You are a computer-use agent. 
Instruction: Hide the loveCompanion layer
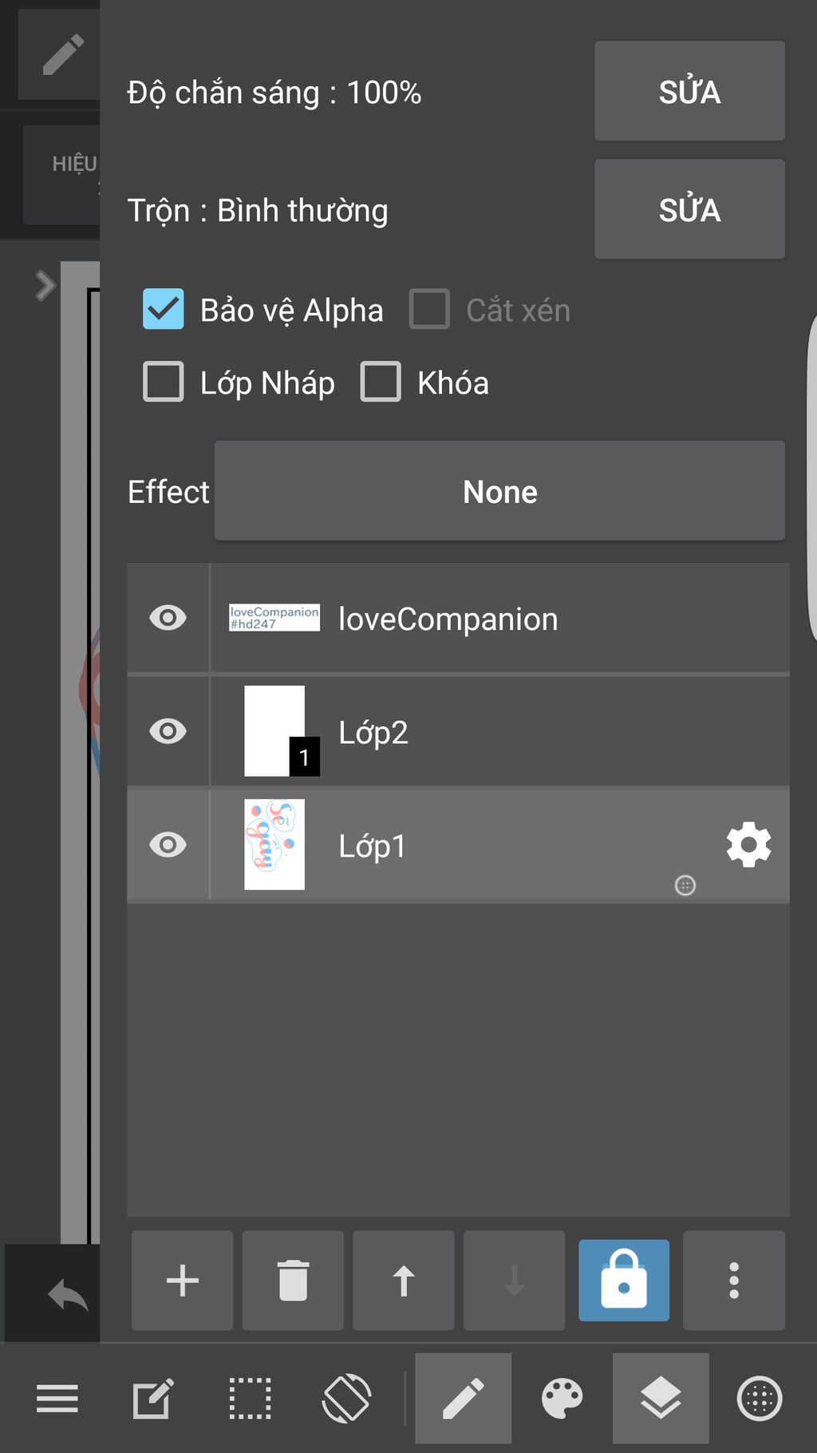pyautogui.click(x=168, y=618)
